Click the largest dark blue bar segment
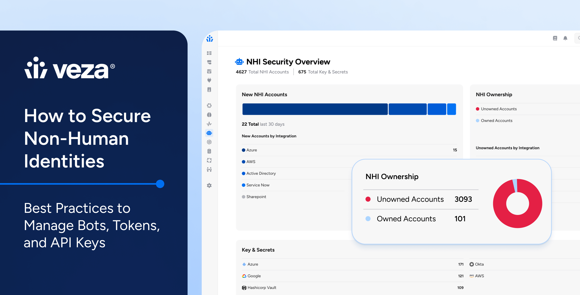This screenshot has width=580, height=295. (x=315, y=109)
